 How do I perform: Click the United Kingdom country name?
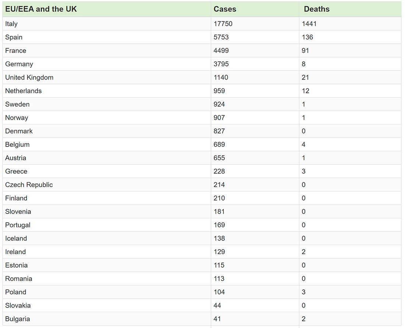(x=29, y=77)
